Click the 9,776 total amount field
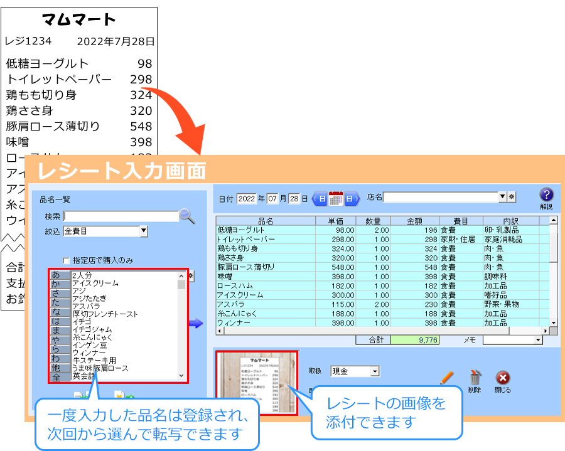 [415, 340]
